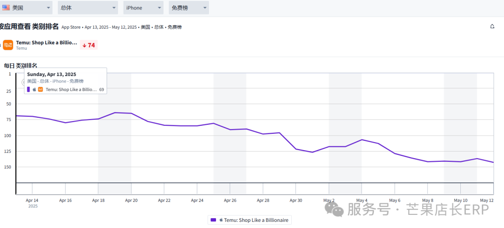Click the May 10 x-axis label
Viewport: 504px width, 228px height.
[461, 200]
